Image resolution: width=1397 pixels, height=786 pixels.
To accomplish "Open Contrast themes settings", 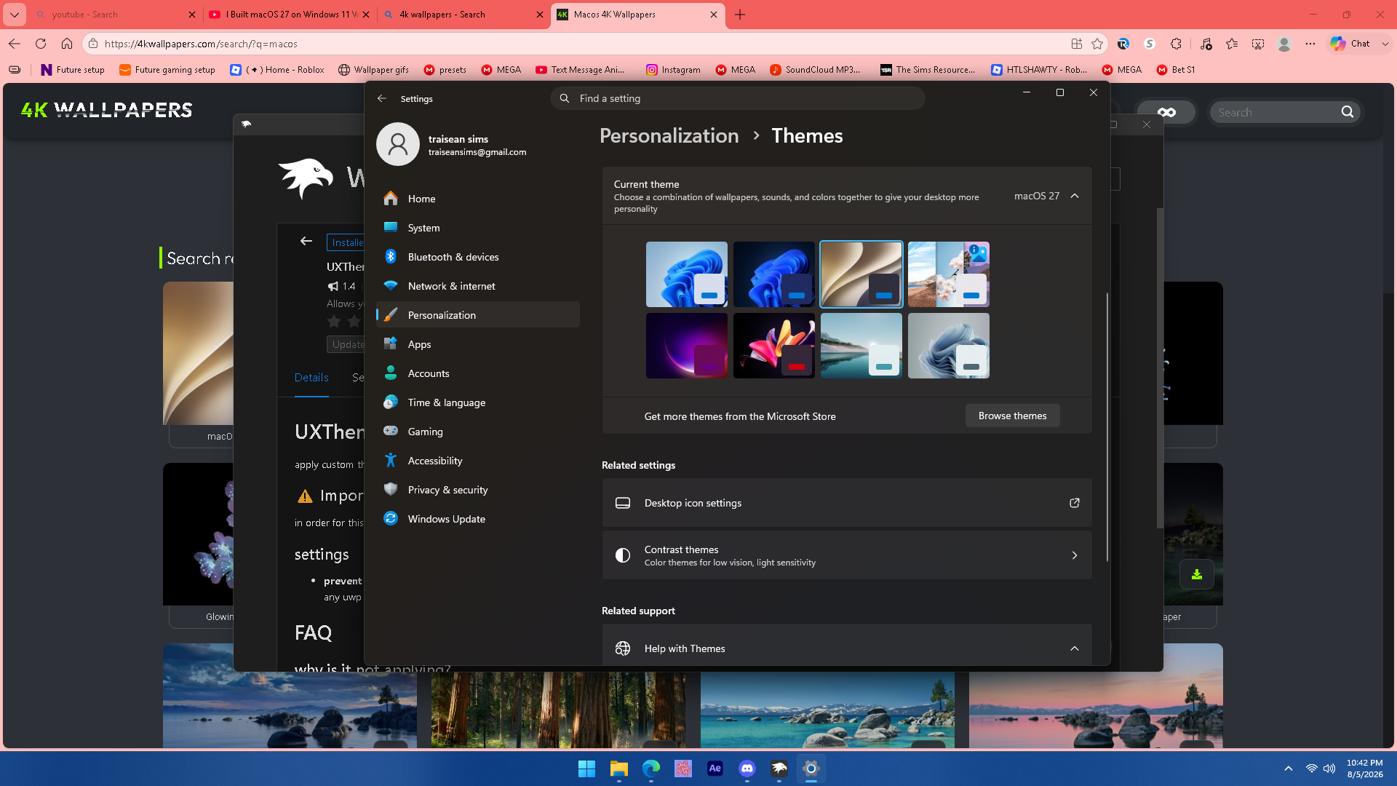I will [x=847, y=555].
